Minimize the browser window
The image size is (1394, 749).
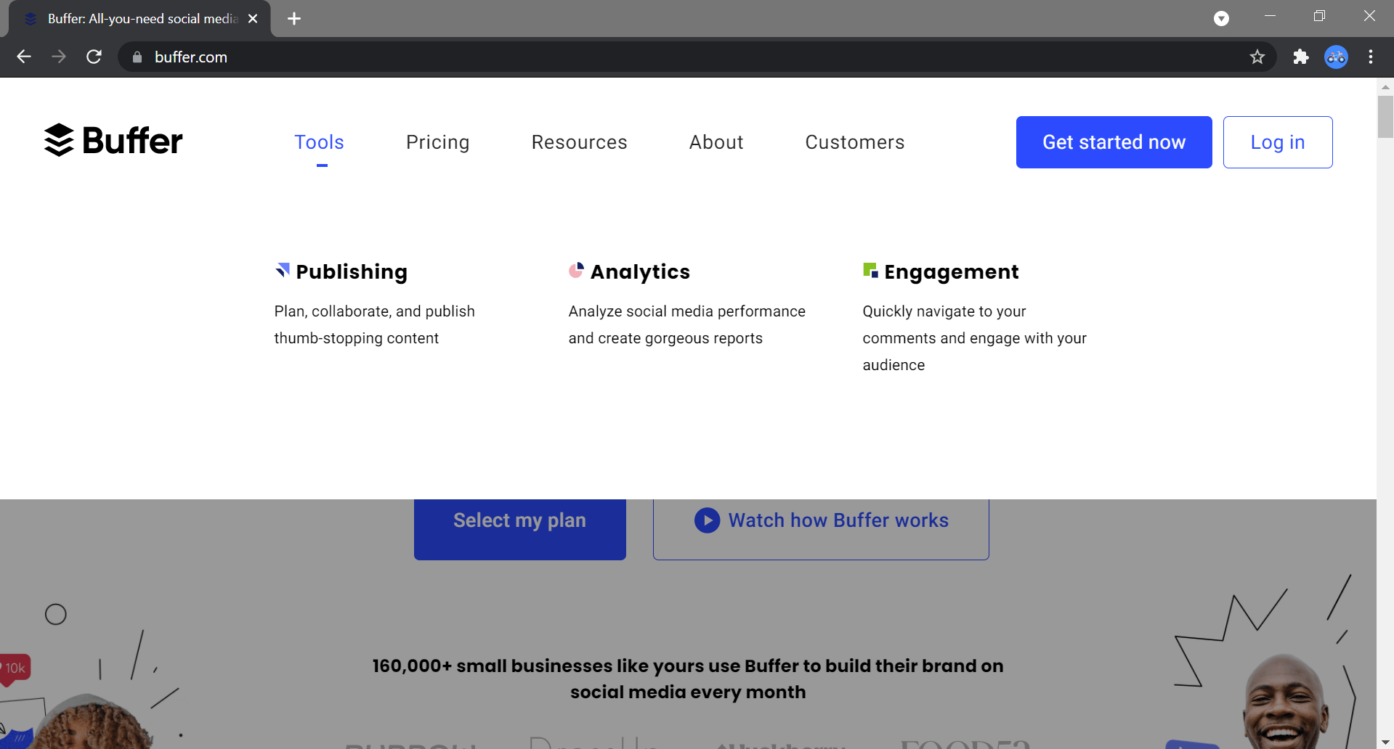coord(1270,16)
